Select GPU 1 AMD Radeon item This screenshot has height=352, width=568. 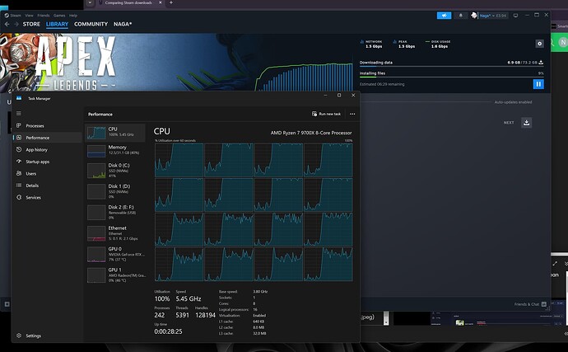click(x=115, y=275)
